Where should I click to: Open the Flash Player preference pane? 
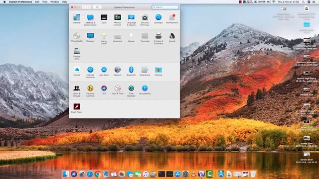tap(77, 108)
